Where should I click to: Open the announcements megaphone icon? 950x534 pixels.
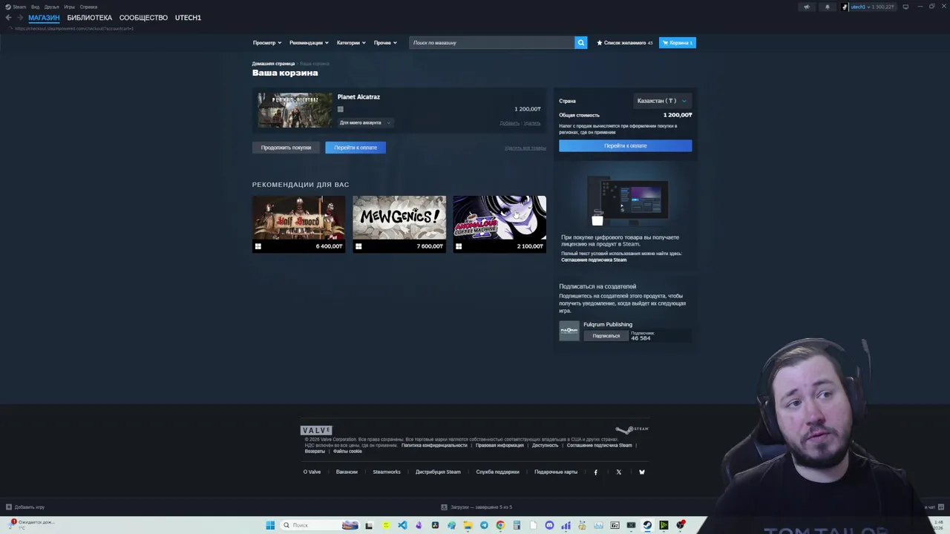pos(807,7)
